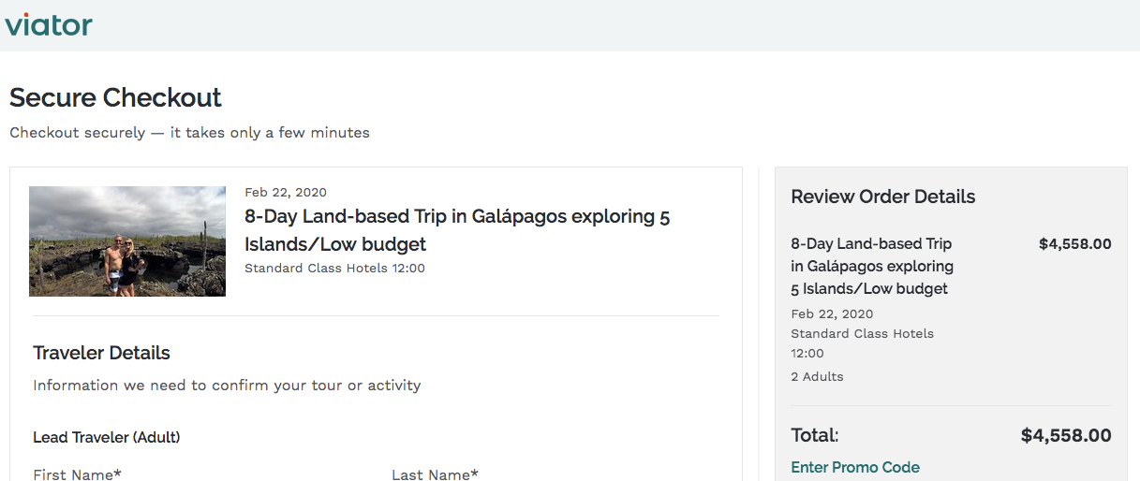Click the Lead Traveler (Adult) label
The width and height of the screenshot is (1140, 481).
point(106,437)
